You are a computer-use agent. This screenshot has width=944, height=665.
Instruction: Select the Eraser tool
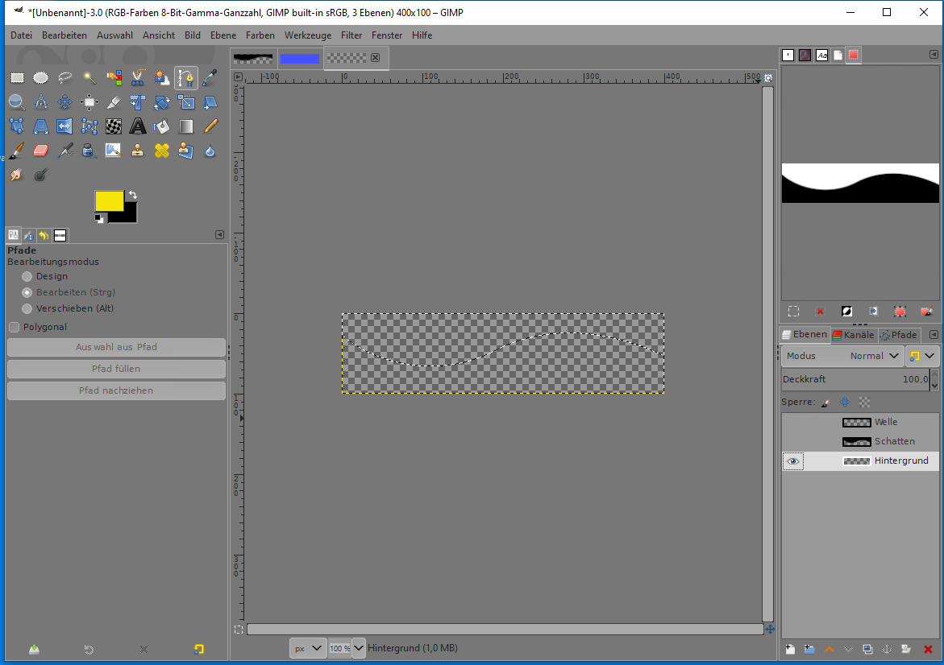coord(41,151)
